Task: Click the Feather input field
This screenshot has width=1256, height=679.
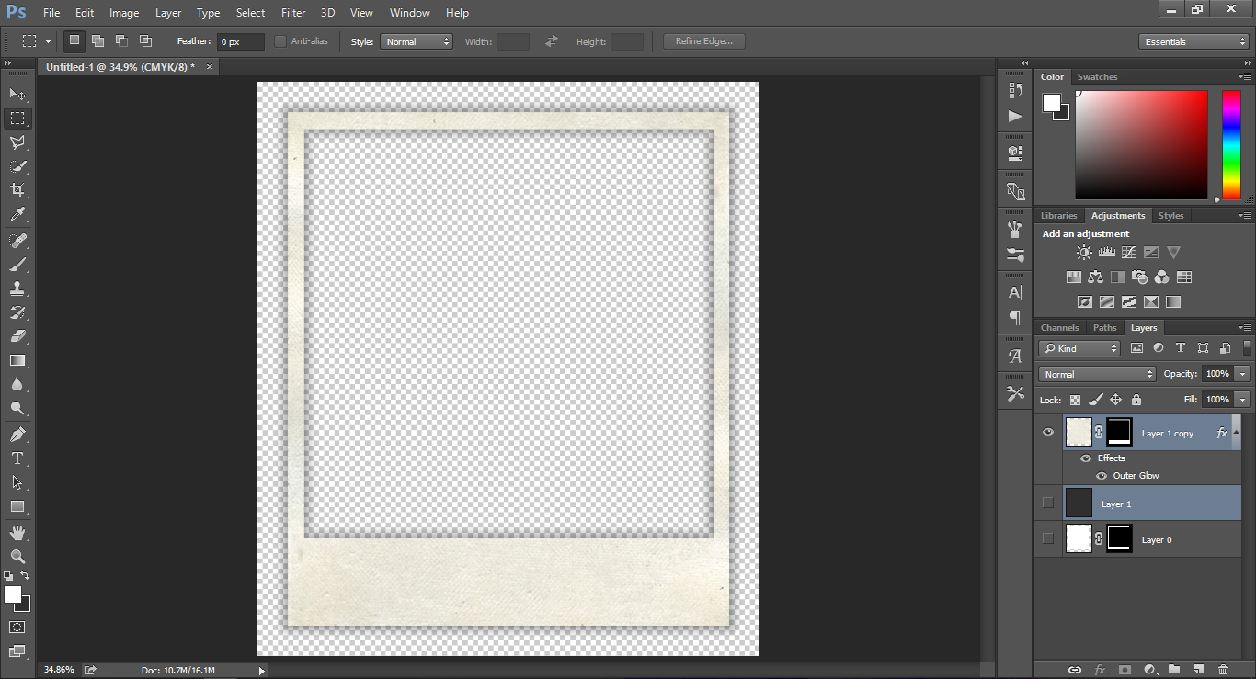Action: (x=241, y=41)
